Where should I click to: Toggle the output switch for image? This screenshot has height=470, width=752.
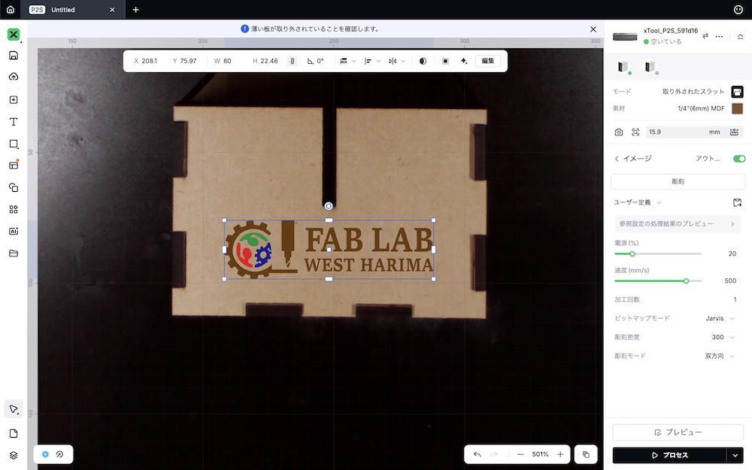738,159
